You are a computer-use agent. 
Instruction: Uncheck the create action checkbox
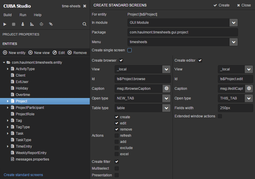[117, 117]
